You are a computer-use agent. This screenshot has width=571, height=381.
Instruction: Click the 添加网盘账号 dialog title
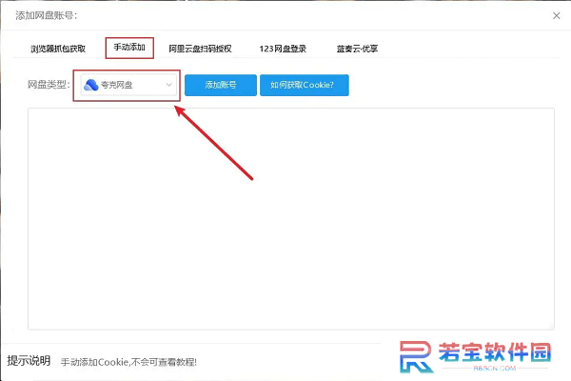(47, 15)
